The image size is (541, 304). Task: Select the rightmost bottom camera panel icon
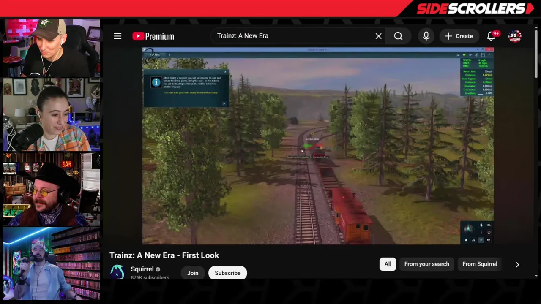(x=489, y=240)
